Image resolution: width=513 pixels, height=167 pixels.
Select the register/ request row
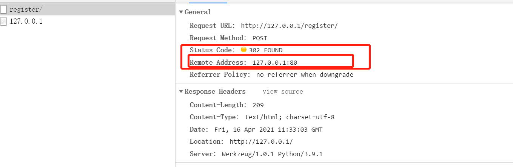coord(88,10)
